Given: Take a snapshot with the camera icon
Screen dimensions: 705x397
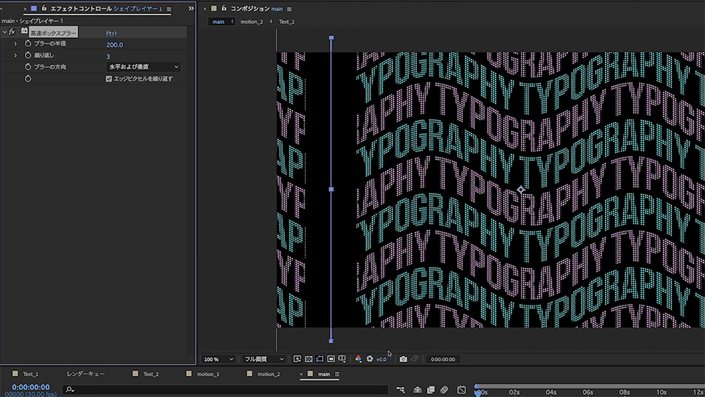Looking at the screenshot, I should [403, 359].
